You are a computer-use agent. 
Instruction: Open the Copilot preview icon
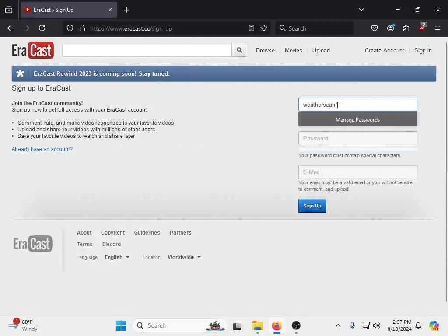click(434, 325)
